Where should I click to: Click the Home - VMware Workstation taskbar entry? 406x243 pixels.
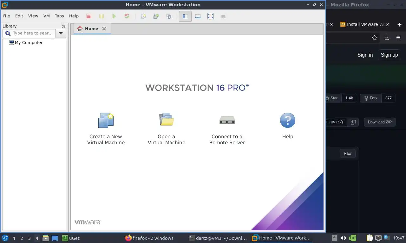click(281, 238)
